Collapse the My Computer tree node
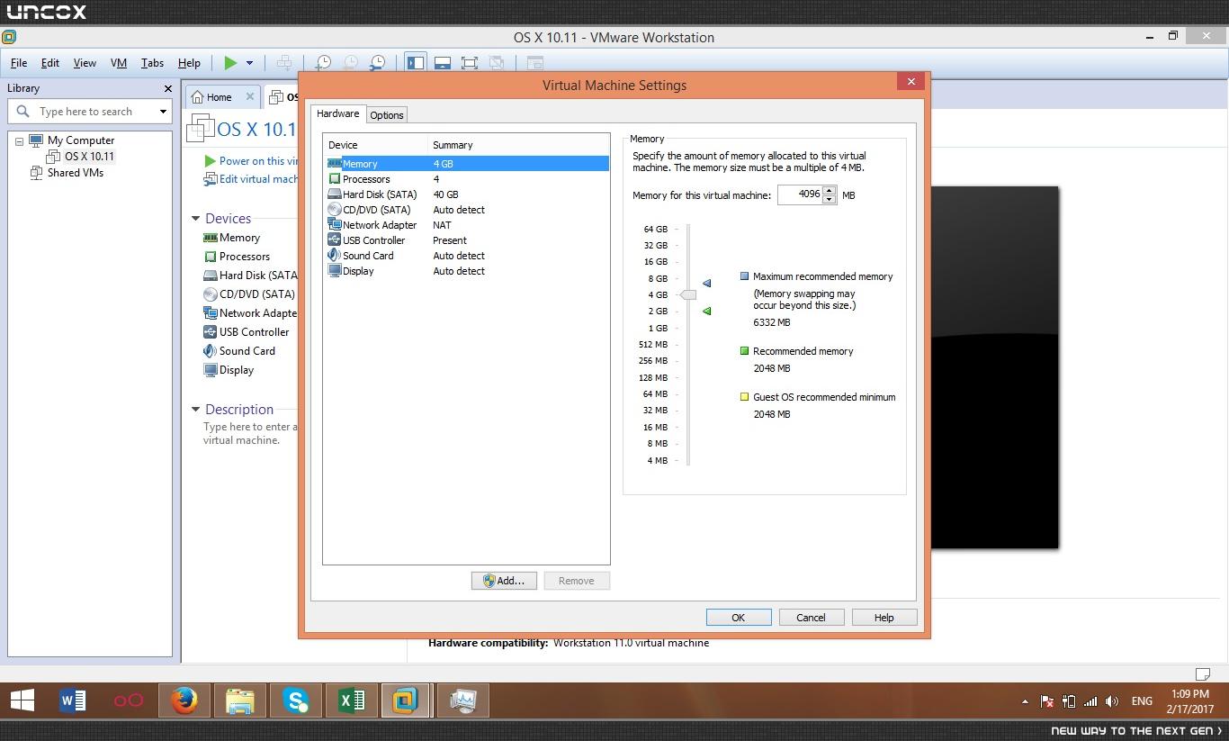Screen dimensions: 1229x741 click(19, 141)
